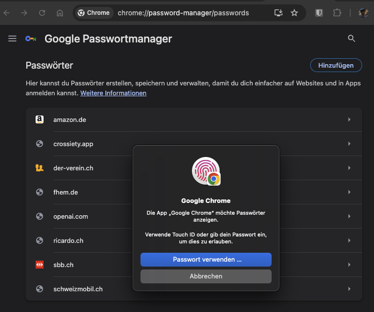This screenshot has width=374, height=312.
Task: Expand the amazon.de entry arrow
Action: pyautogui.click(x=349, y=119)
